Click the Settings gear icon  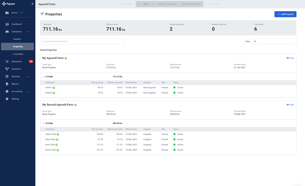pos(7,99)
